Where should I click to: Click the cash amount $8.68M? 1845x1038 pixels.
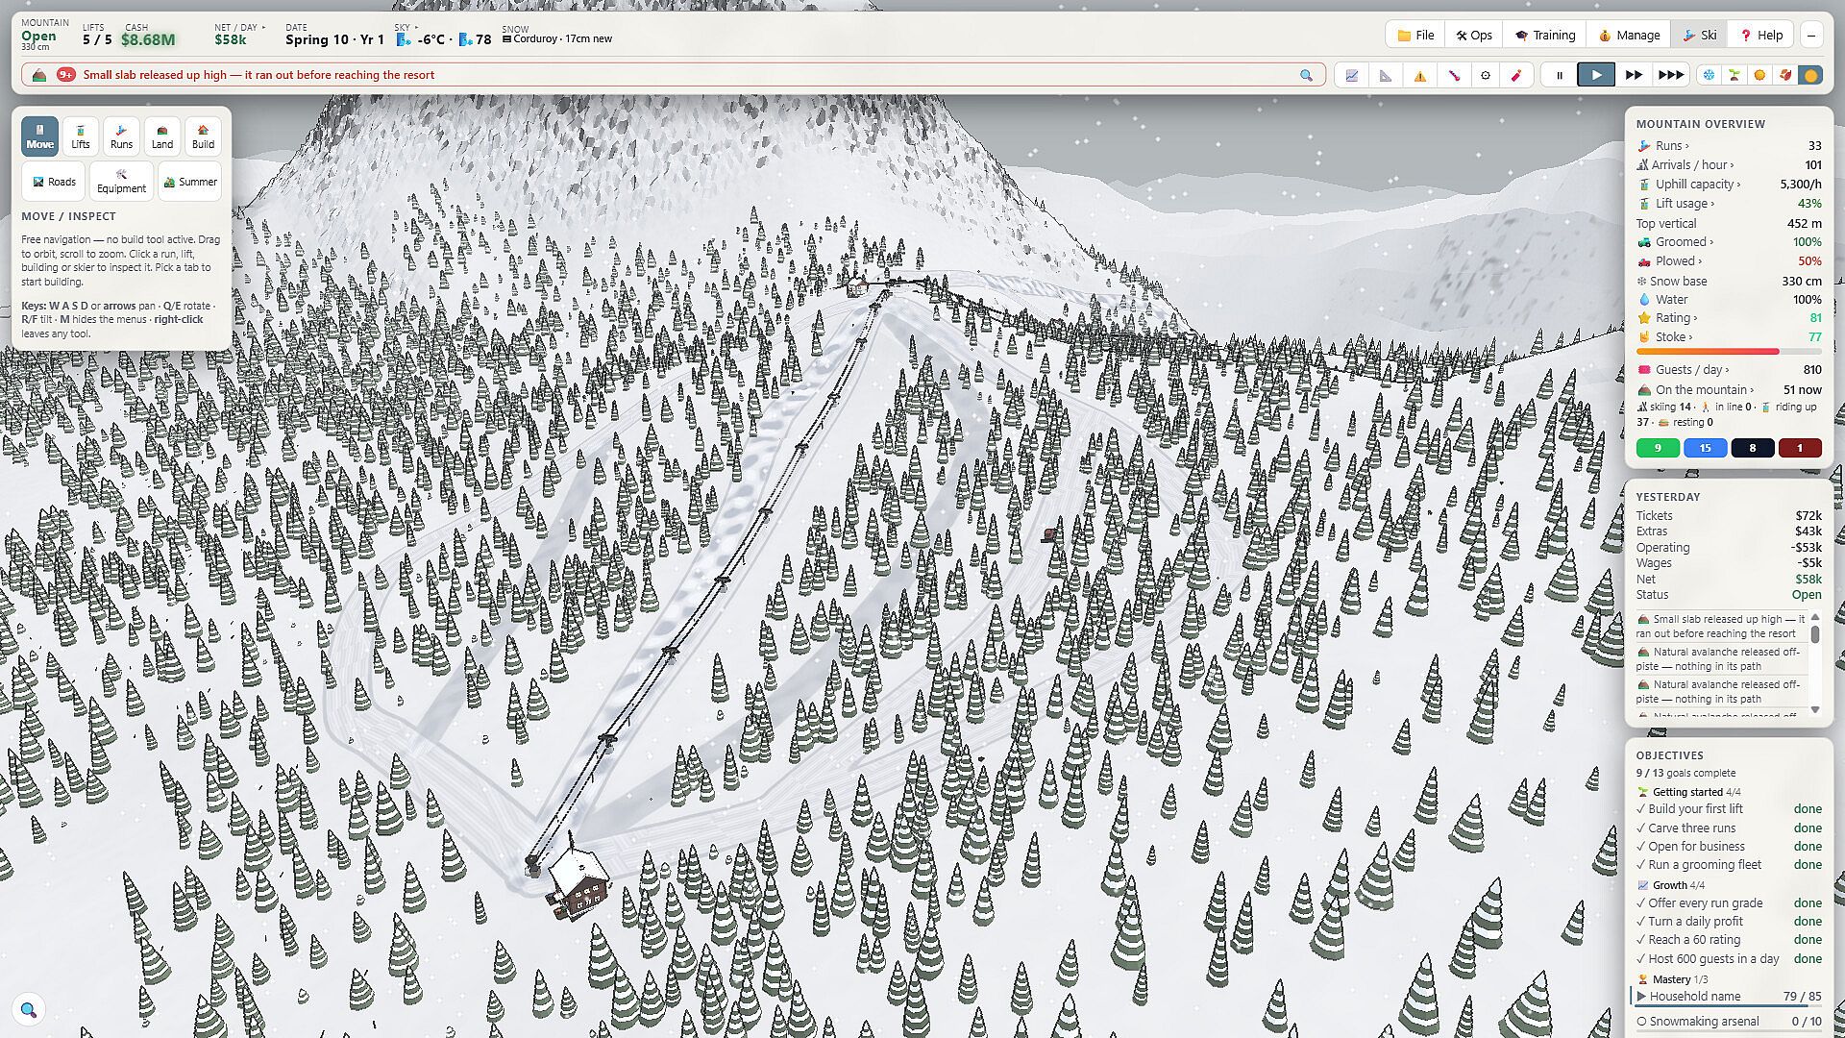pos(148,40)
